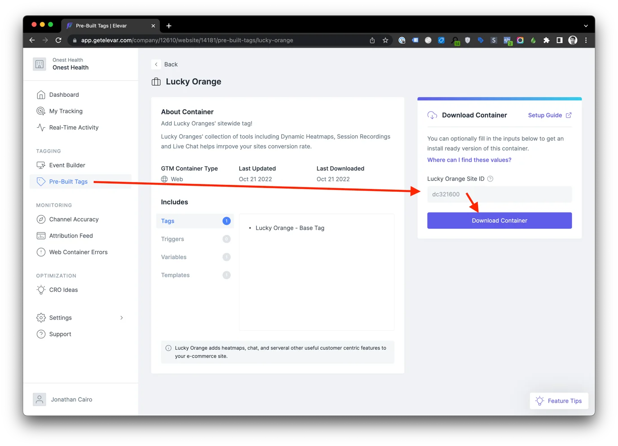Open Channel Accuracy monitoring

tap(74, 219)
